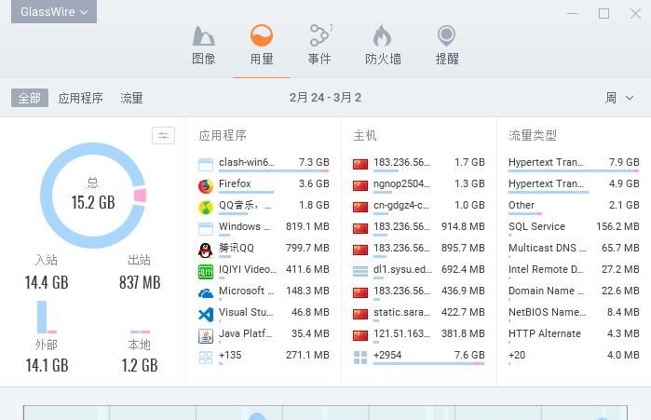Click the Visual Studio Code icon

tap(206, 315)
